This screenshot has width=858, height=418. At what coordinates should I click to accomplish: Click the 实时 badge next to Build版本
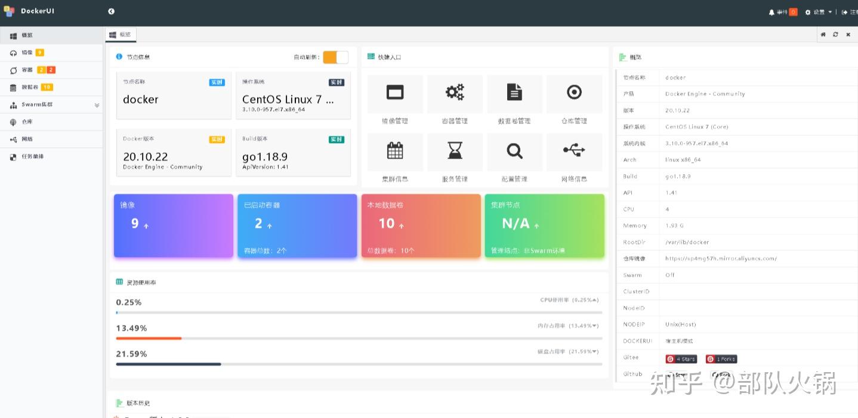pyautogui.click(x=336, y=138)
